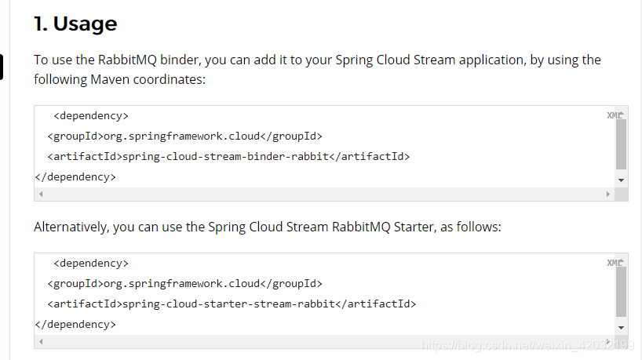Click the XML label of the first code block
642x360 pixels.
pos(615,115)
